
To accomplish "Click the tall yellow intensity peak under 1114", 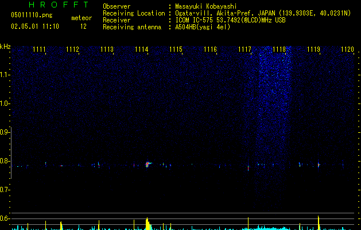I will pos(147,224).
